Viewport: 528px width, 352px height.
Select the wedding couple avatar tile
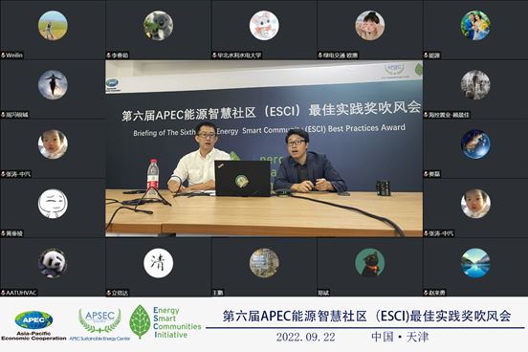pyautogui.click(x=475, y=26)
